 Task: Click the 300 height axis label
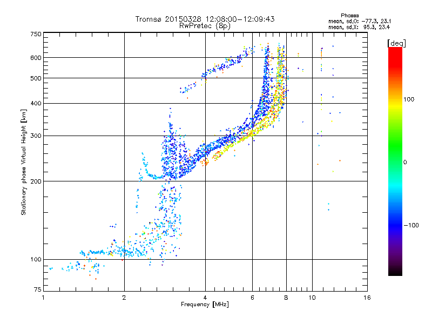pyautogui.click(x=36, y=136)
